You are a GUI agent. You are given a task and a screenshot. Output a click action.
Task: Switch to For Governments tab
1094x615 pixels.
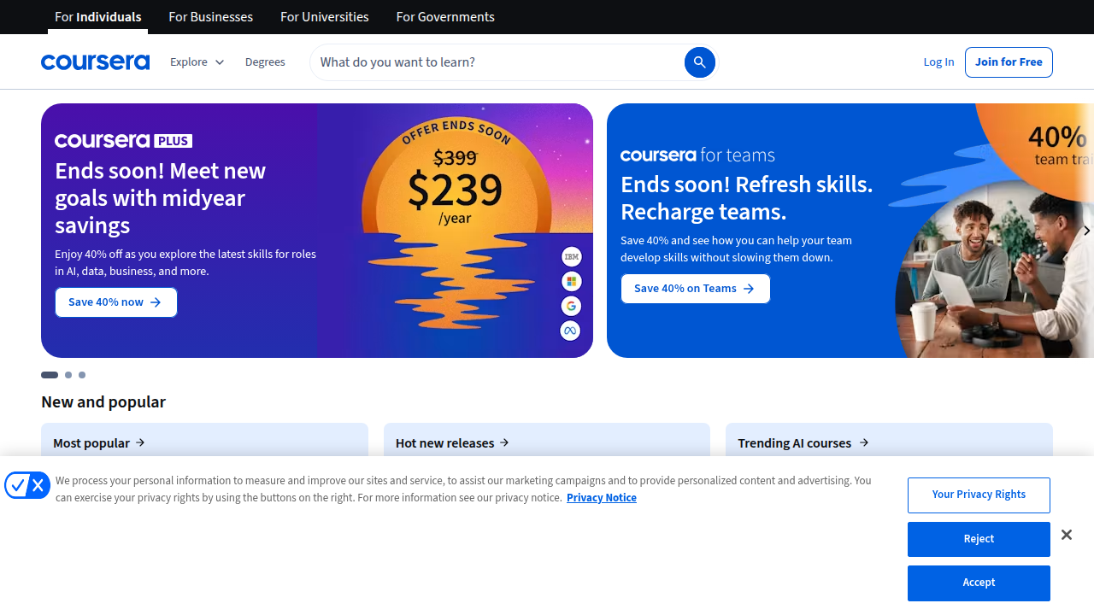click(445, 17)
